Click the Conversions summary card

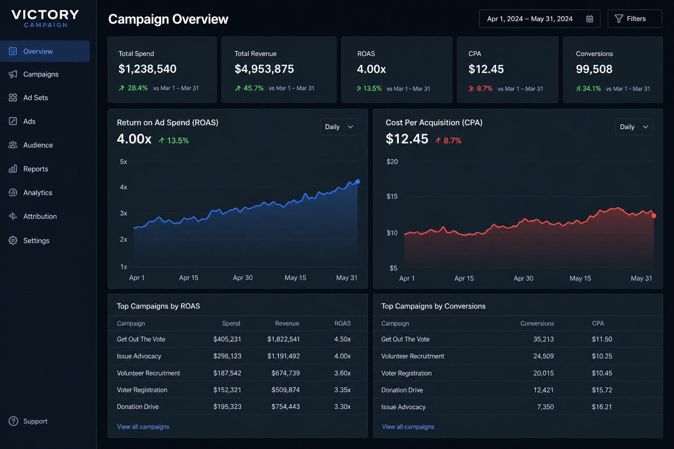coord(613,70)
